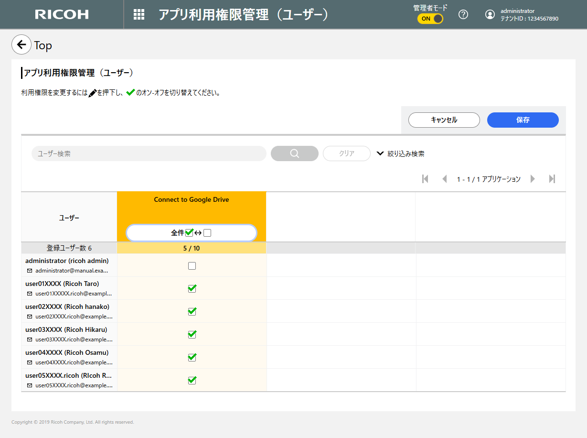The image size is (587, 438).
Task: Go to next application page
Action: (x=533, y=179)
